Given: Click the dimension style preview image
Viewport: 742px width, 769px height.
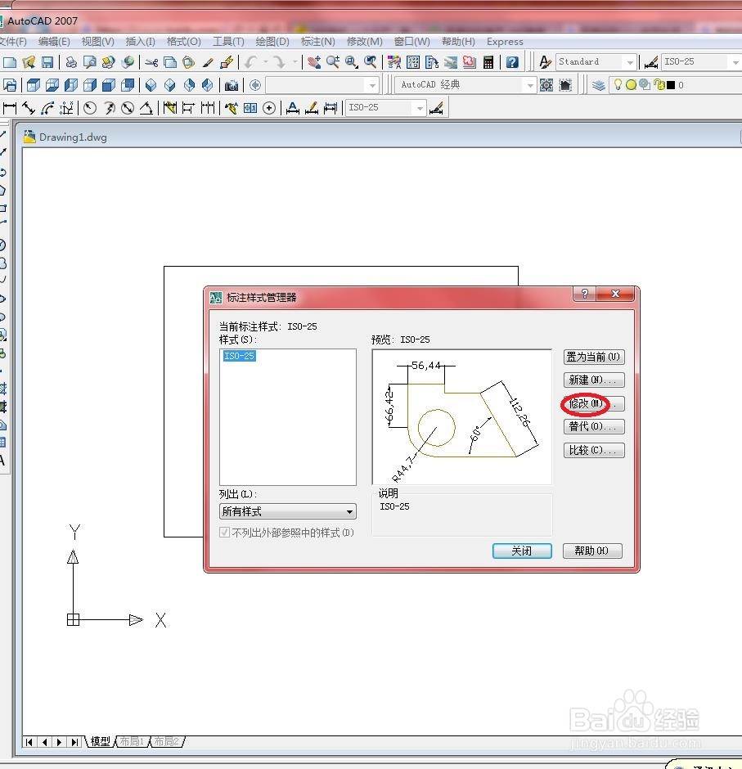Looking at the screenshot, I should pyautogui.click(x=462, y=417).
